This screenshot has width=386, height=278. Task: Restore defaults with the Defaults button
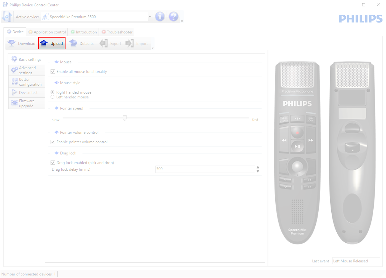82,43
